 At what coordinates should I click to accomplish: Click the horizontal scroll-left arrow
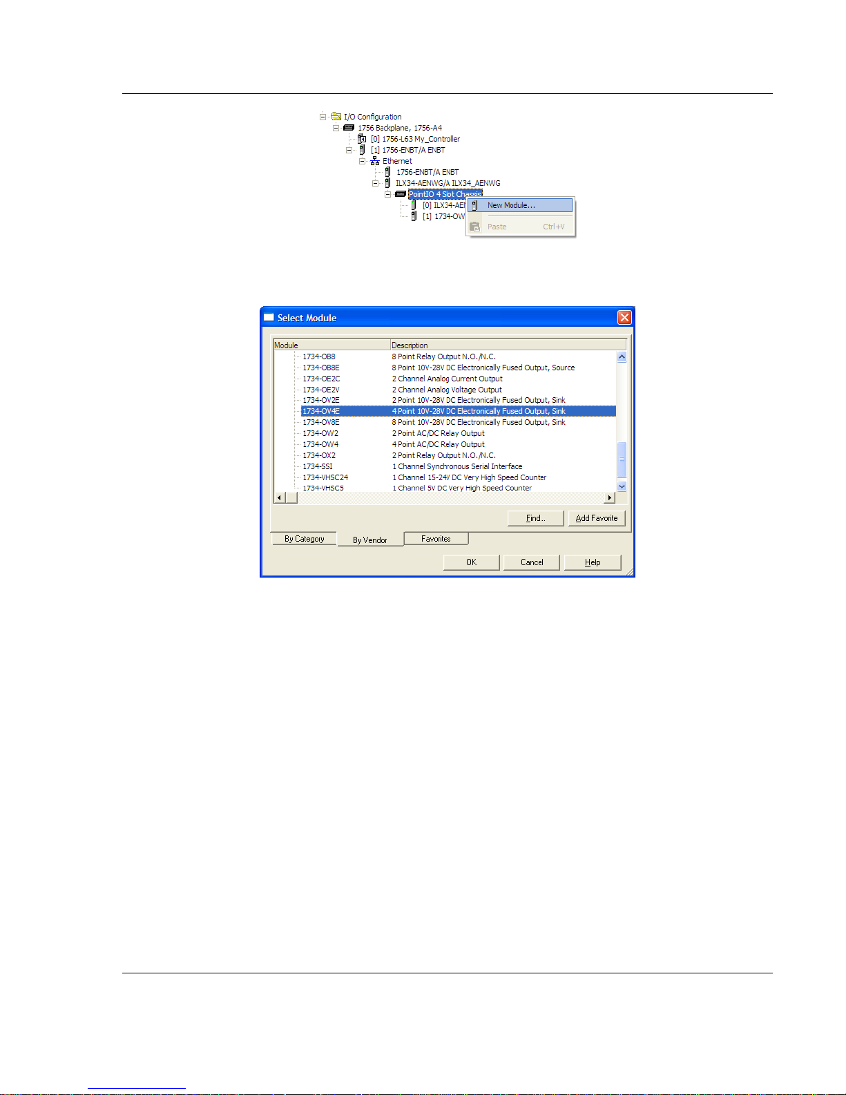(x=280, y=497)
